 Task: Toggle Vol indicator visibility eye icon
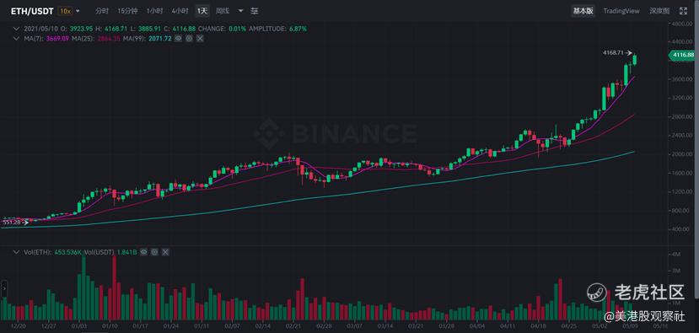coord(143,252)
